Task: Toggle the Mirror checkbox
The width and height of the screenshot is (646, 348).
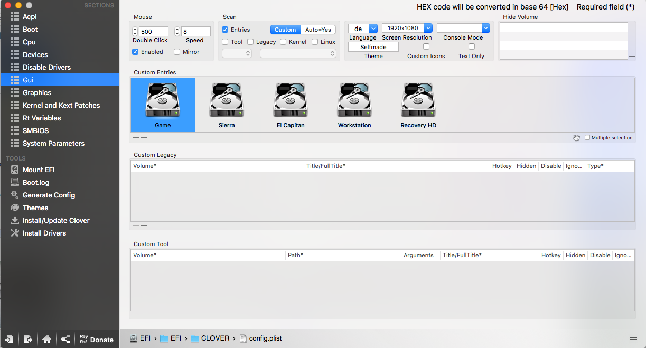Action: tap(177, 52)
